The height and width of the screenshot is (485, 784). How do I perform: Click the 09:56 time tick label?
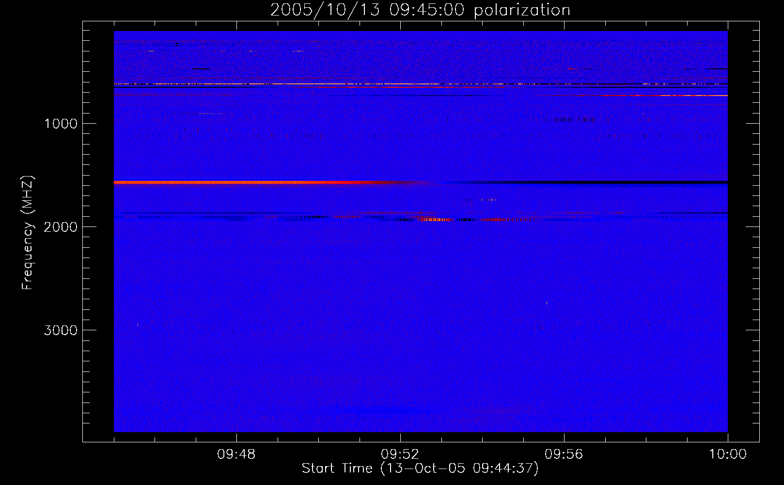[564, 454]
